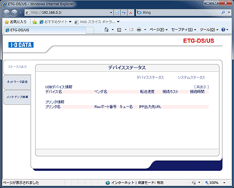Click the red Stop loading icon

(131, 12)
